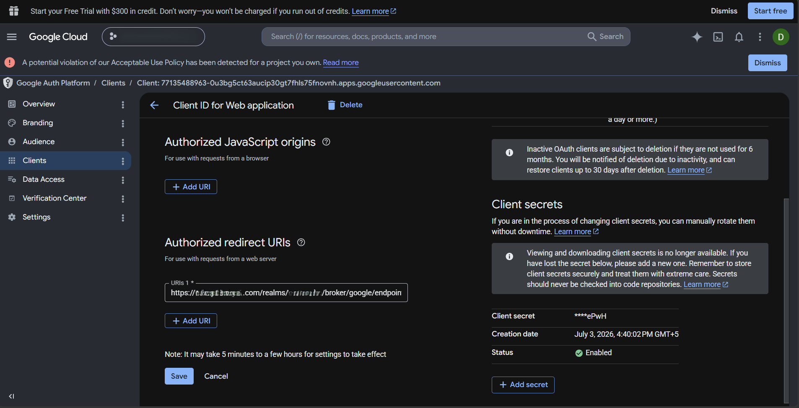Delete this OAuth client
The height and width of the screenshot is (408, 799).
(345, 105)
